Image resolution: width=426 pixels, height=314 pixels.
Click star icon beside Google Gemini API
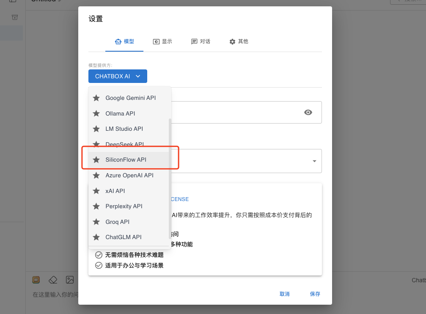point(96,98)
